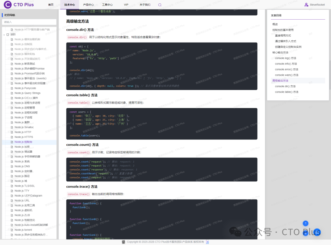Open the 产品中心 nav item
This screenshot has width=331, height=245.
pos(89,5)
